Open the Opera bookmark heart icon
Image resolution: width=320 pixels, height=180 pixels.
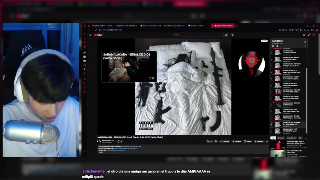[296, 30]
